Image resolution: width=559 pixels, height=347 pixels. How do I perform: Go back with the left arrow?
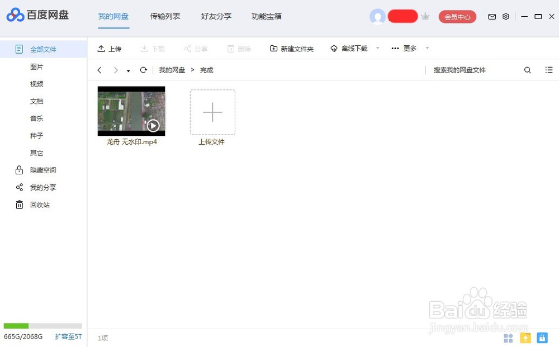click(x=100, y=70)
